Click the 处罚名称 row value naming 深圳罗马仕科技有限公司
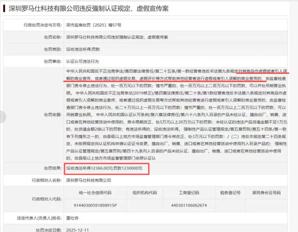The height and width of the screenshot is (232, 298). (117, 37)
